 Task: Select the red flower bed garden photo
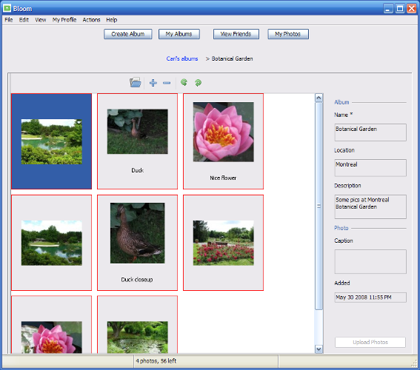(x=224, y=243)
